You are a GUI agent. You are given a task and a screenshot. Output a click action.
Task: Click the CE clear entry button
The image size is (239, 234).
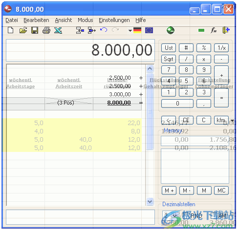186,120
